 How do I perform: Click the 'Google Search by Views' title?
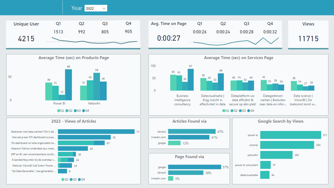tap(281, 121)
